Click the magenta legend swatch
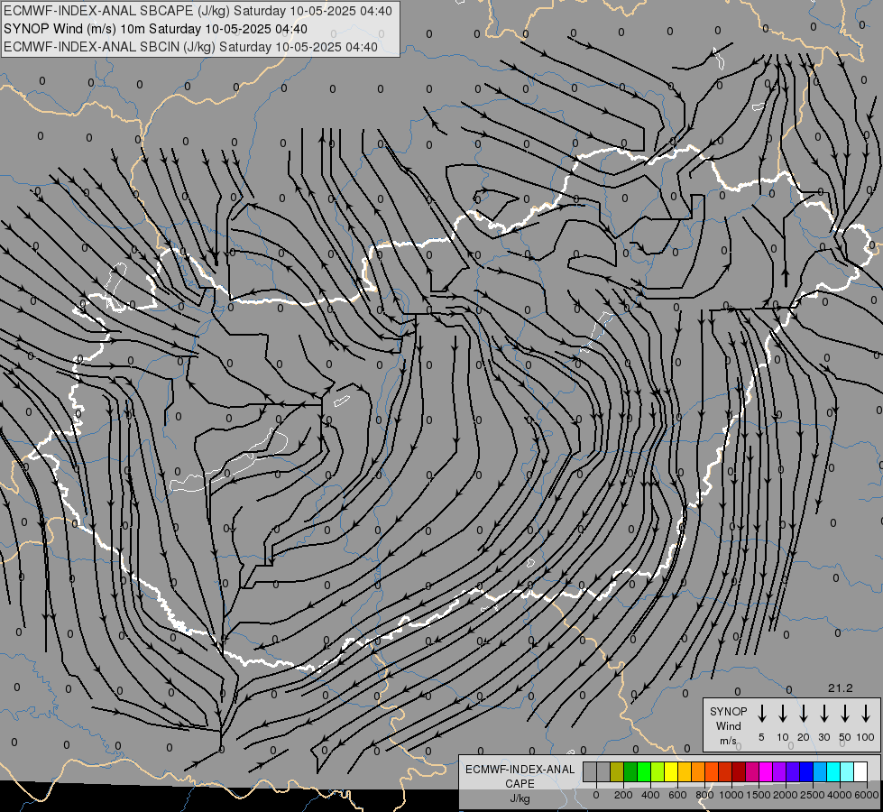Screen dimensions: 883x812 click(766, 771)
